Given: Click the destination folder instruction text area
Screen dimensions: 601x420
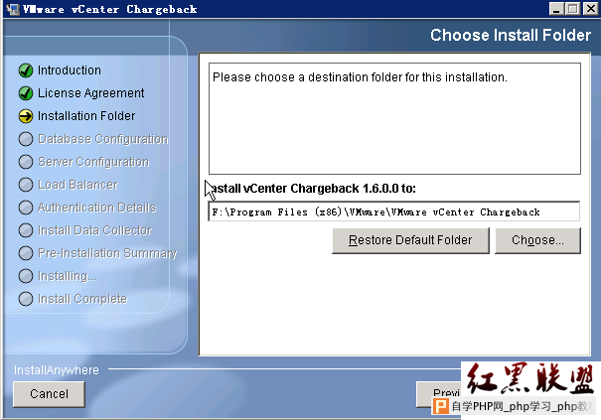Looking at the screenshot, I should (394, 118).
